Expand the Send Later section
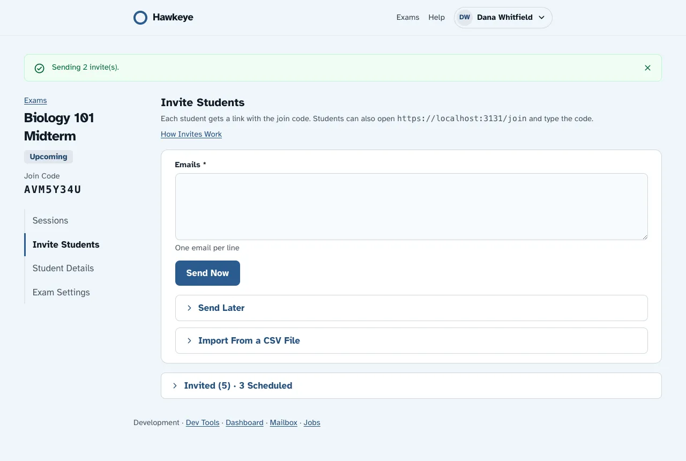This screenshot has height=461, width=686. point(412,308)
